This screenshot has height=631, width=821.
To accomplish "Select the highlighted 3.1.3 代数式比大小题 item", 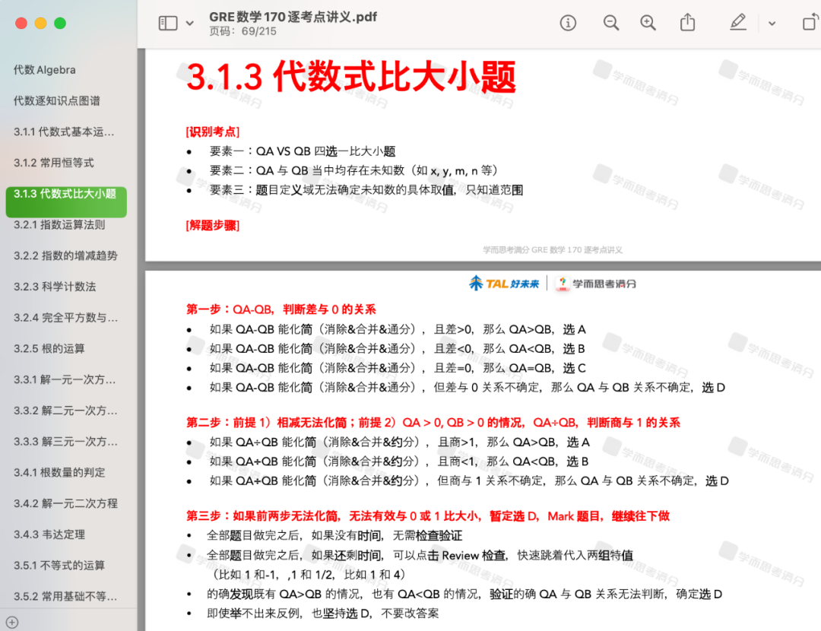I will pyautogui.click(x=65, y=194).
